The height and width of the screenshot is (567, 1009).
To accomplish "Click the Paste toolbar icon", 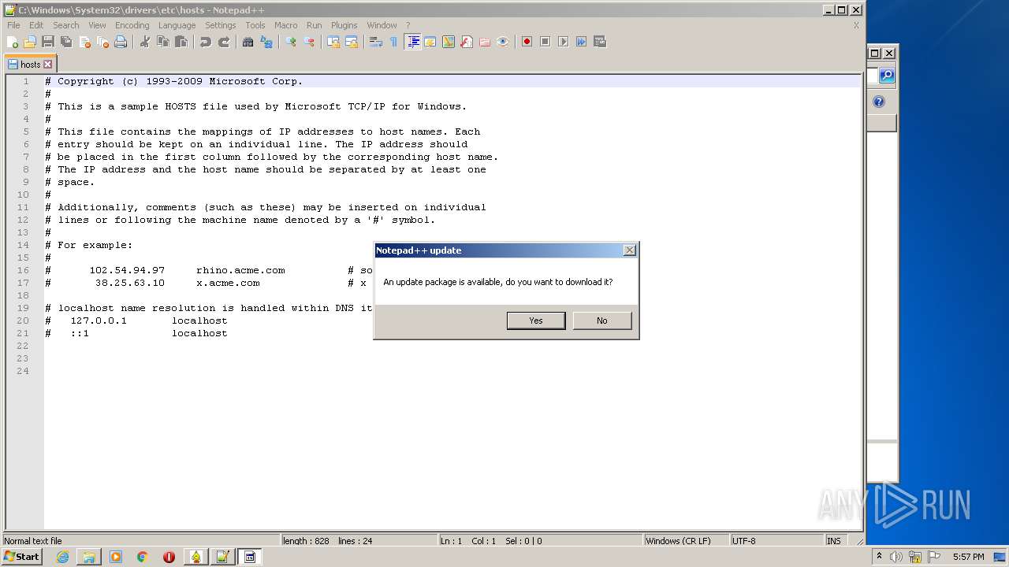I will coord(181,42).
